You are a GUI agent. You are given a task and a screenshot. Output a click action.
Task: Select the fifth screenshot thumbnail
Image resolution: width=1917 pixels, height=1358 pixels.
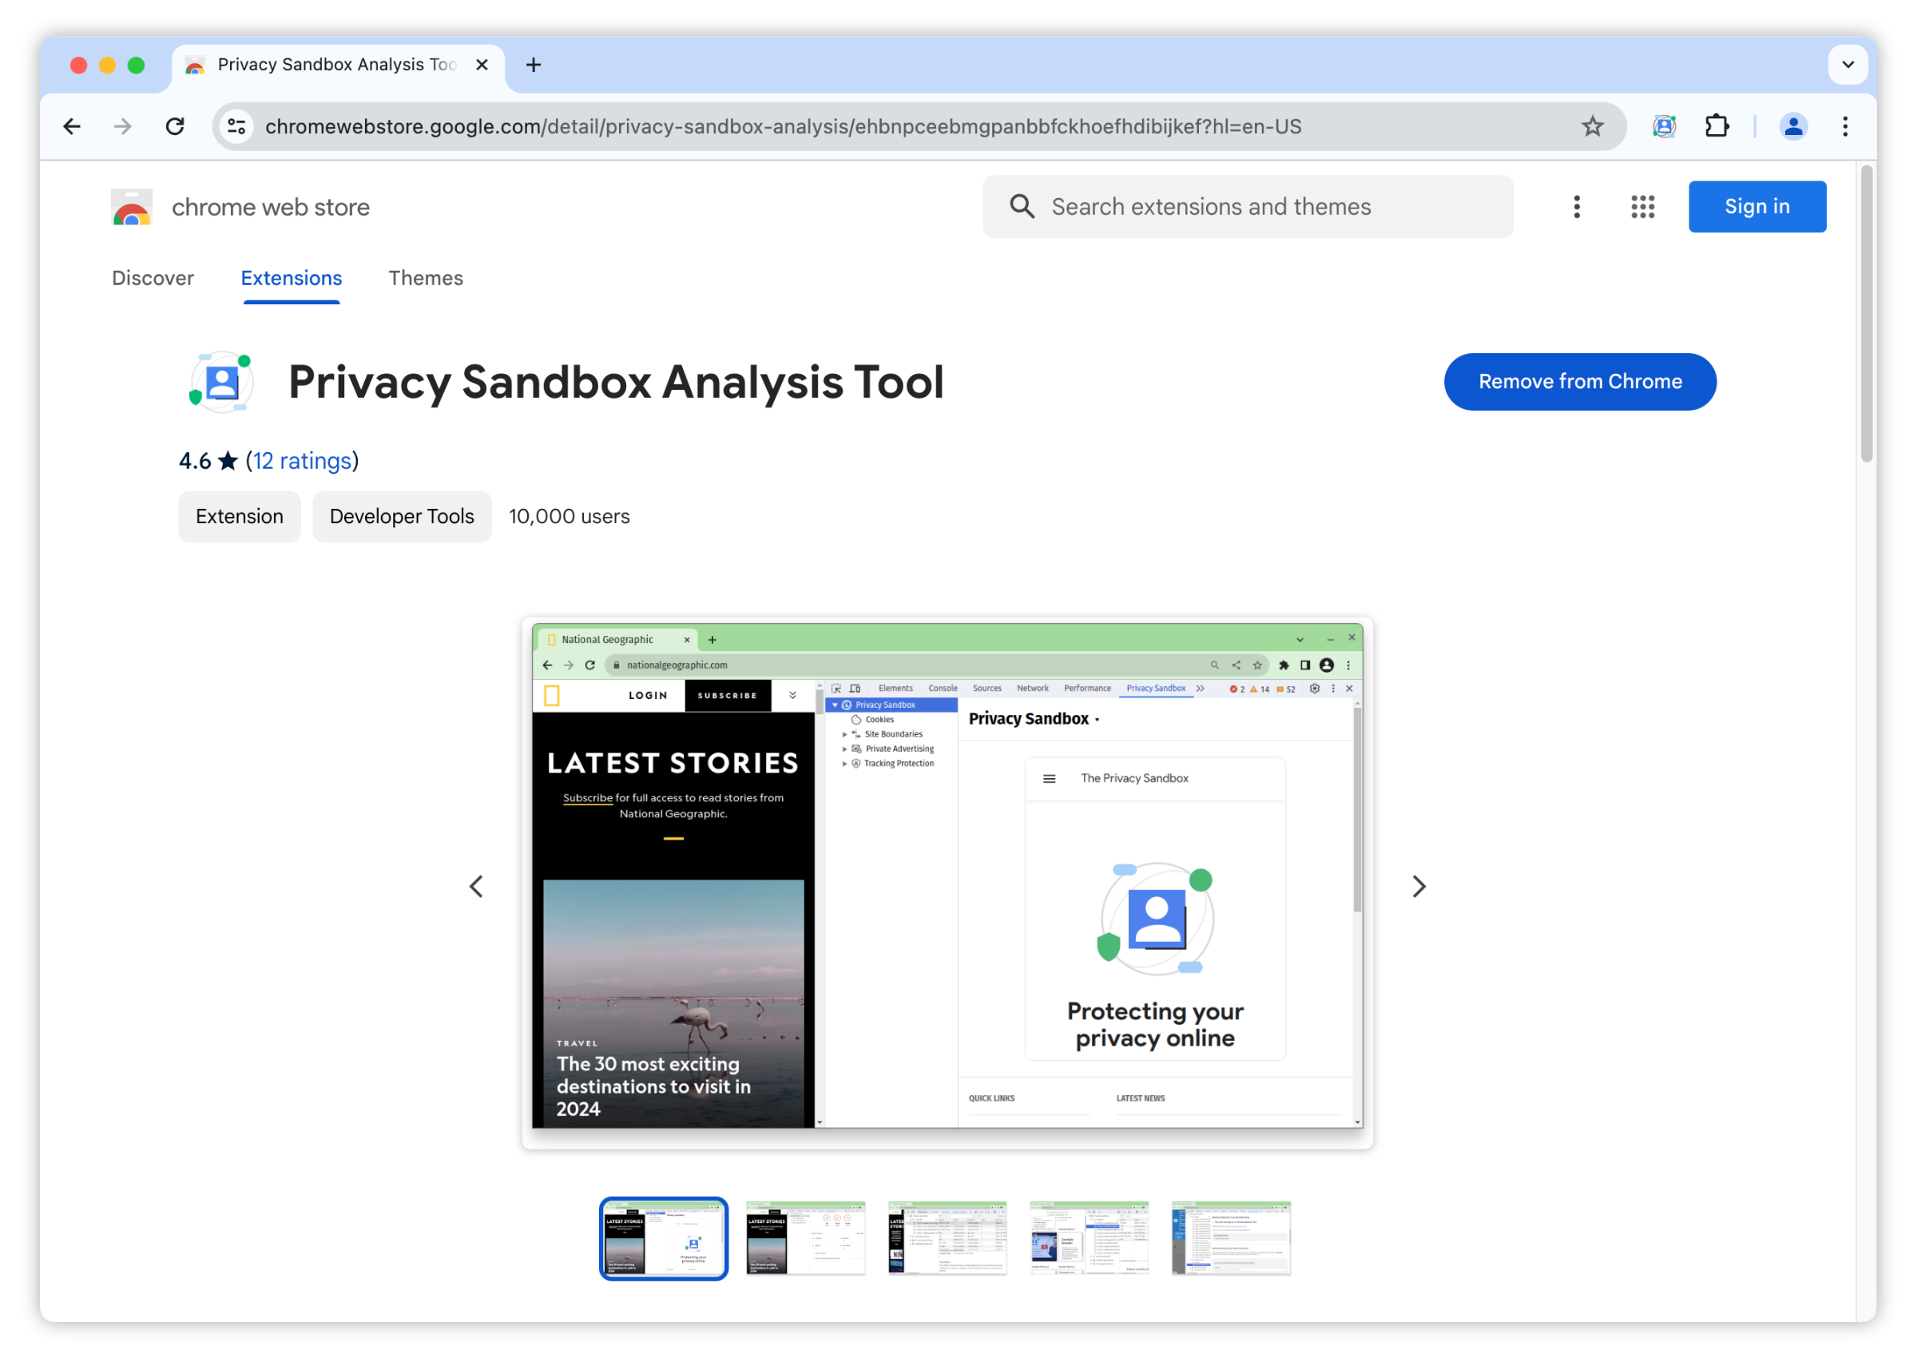(x=1231, y=1237)
